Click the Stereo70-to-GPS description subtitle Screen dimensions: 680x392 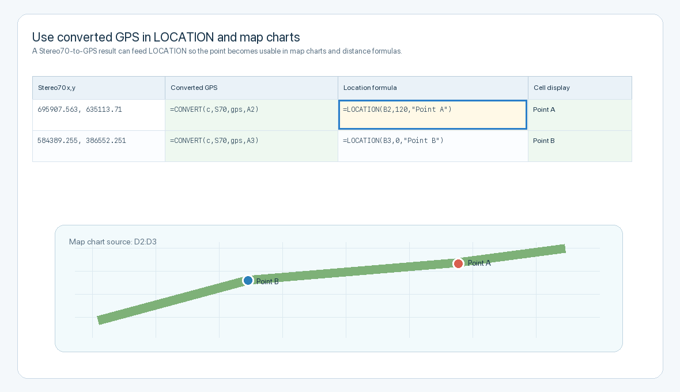pyautogui.click(x=217, y=51)
